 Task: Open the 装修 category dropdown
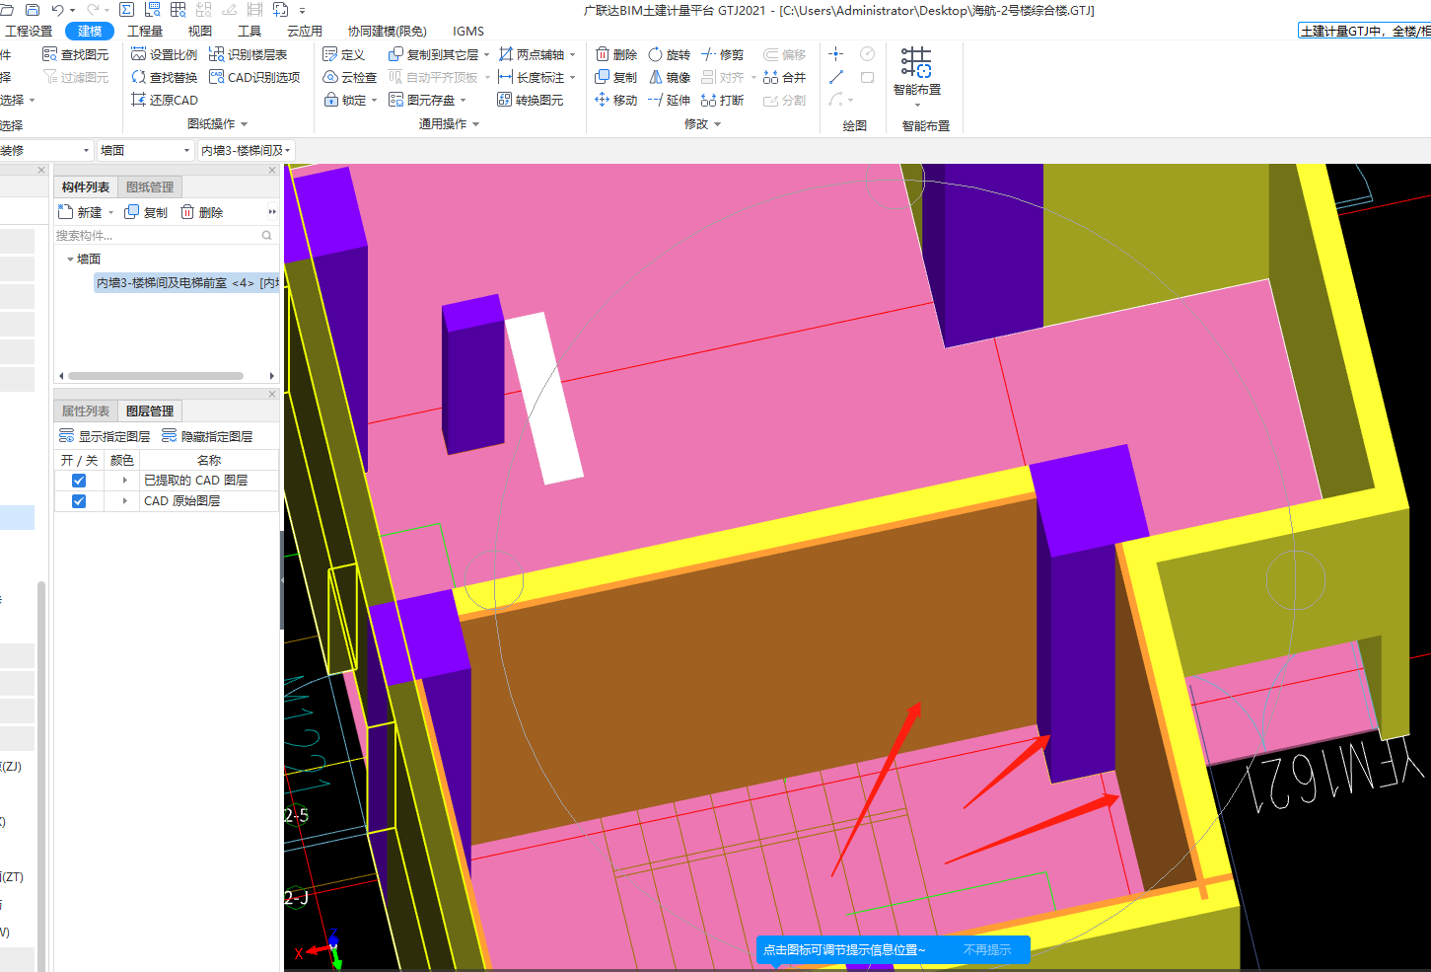tap(87, 151)
